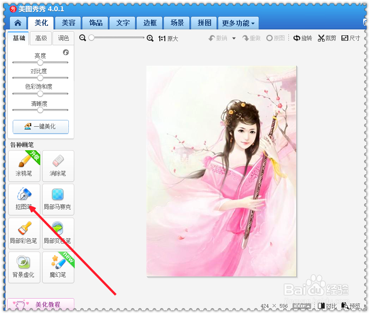Expand the undo history dropdown arrow

click(234, 38)
